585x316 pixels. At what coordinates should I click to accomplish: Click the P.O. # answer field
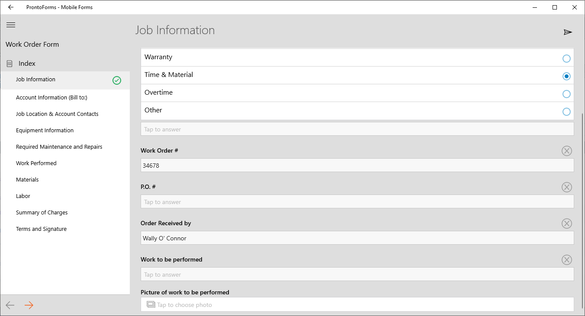click(x=357, y=201)
